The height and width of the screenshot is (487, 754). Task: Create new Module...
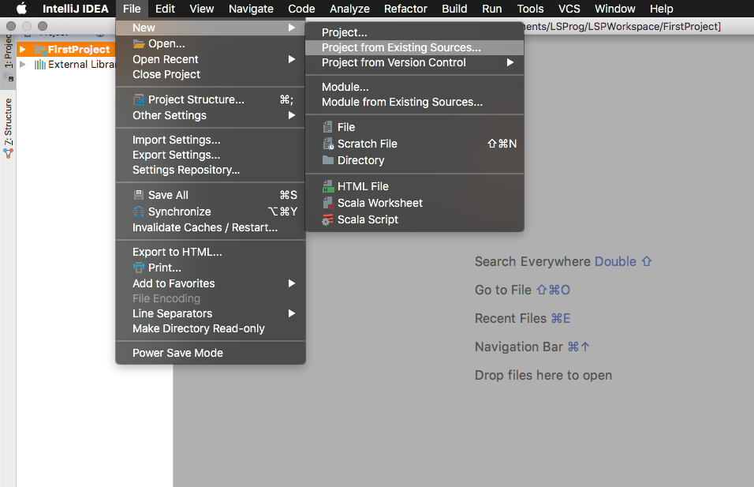(x=415, y=87)
